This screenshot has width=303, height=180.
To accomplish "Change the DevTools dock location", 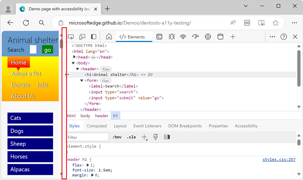I will tap(94, 36).
